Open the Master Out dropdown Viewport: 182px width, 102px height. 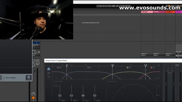(x=179, y=57)
